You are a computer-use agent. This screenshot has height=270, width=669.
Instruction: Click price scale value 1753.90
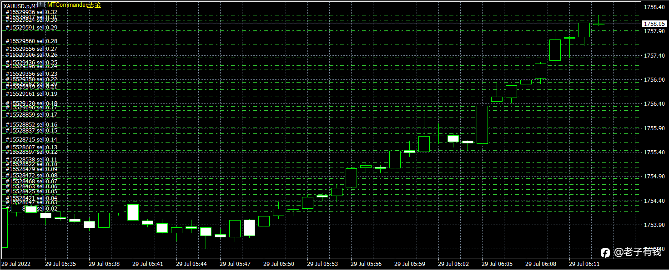coord(654,225)
